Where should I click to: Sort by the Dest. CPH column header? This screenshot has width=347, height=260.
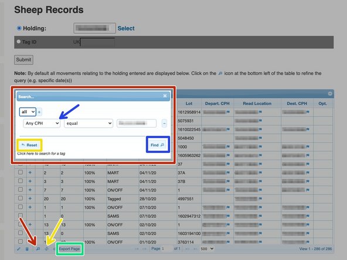point(297,104)
